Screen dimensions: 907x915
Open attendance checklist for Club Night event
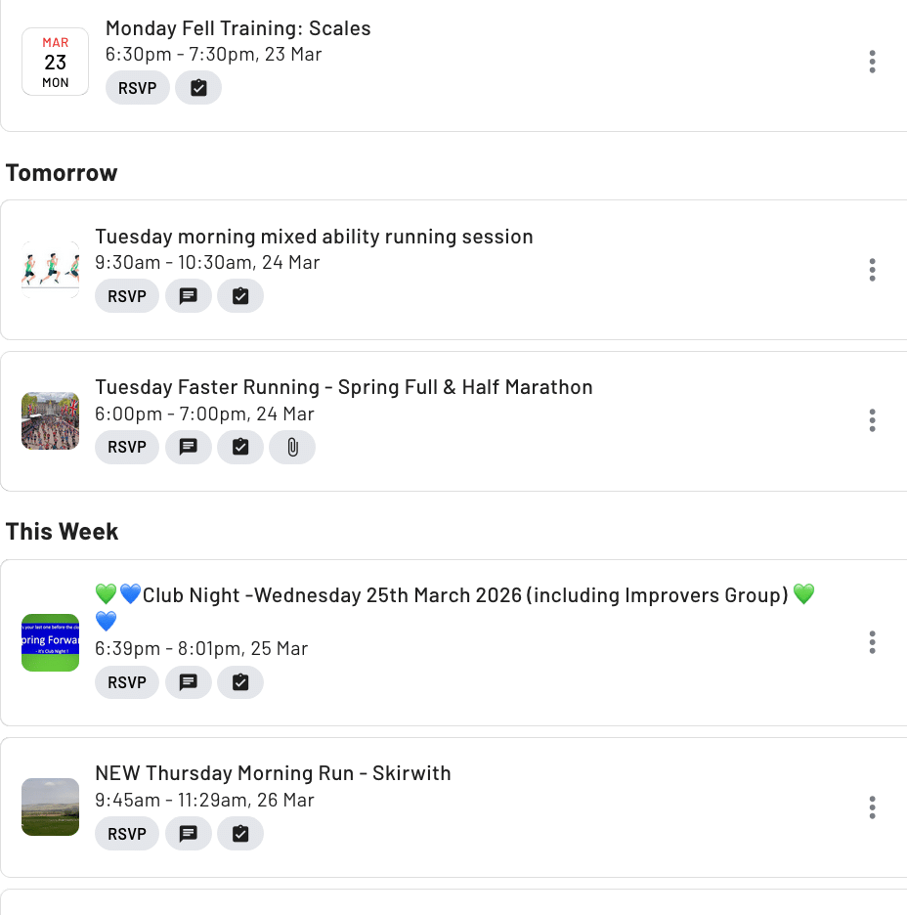click(x=240, y=682)
